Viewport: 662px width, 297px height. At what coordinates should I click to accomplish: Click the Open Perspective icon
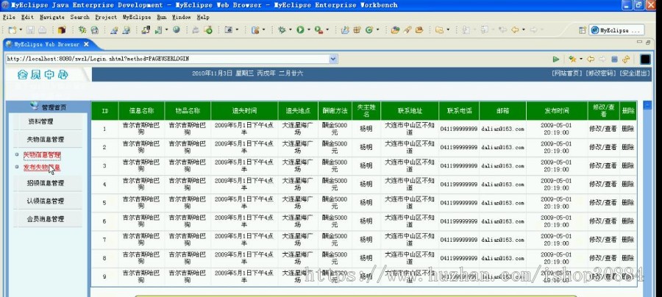pyautogui.click(x=583, y=30)
